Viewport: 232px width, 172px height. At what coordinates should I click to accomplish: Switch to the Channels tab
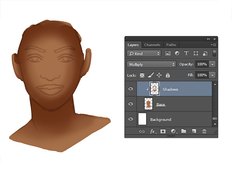[x=152, y=45]
